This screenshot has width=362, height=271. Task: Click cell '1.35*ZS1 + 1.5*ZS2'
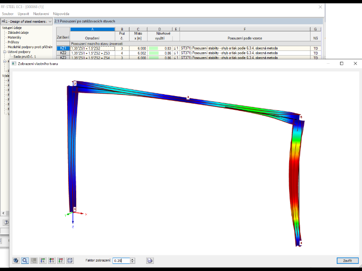click(92, 48)
